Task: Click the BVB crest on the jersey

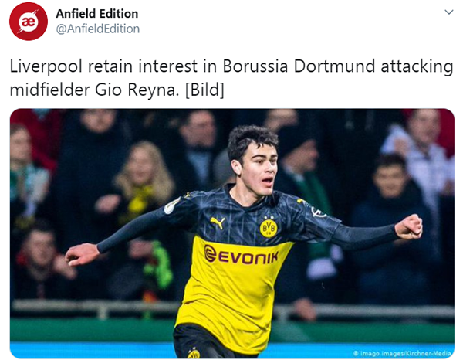Action: point(269,228)
